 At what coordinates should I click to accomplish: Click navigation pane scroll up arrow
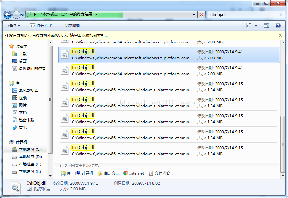coord(50,43)
